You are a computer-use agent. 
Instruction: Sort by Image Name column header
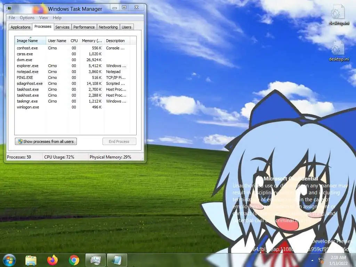pos(30,41)
